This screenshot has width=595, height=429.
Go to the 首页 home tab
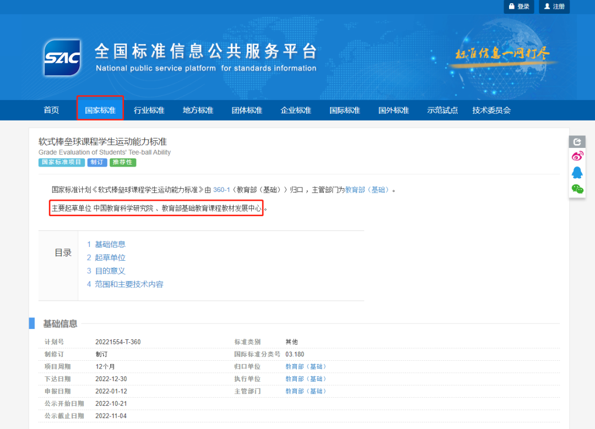pyautogui.click(x=52, y=111)
